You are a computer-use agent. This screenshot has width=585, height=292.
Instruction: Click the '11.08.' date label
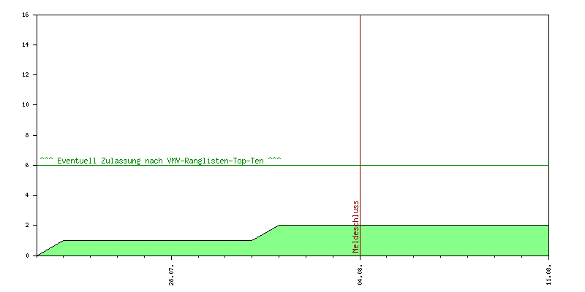[x=549, y=276]
